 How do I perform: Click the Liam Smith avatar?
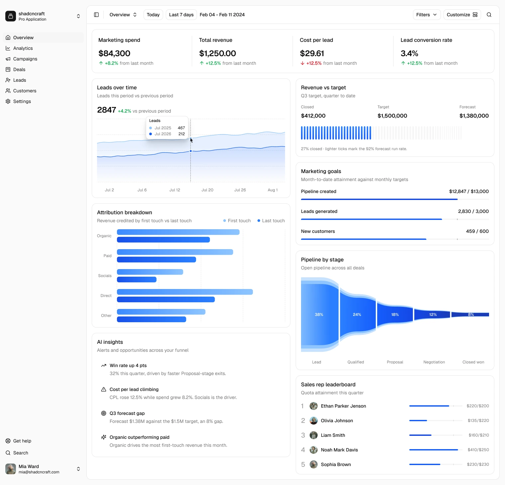click(x=314, y=435)
